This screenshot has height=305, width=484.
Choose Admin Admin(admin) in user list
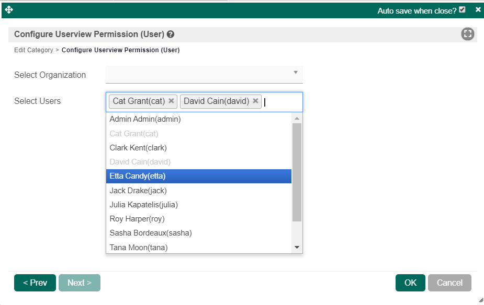tap(199, 119)
